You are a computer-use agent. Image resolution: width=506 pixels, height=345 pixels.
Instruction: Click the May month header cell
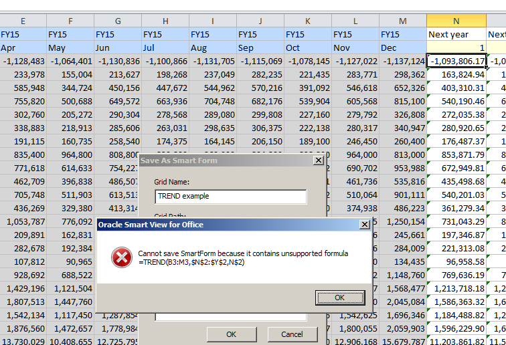(x=70, y=47)
